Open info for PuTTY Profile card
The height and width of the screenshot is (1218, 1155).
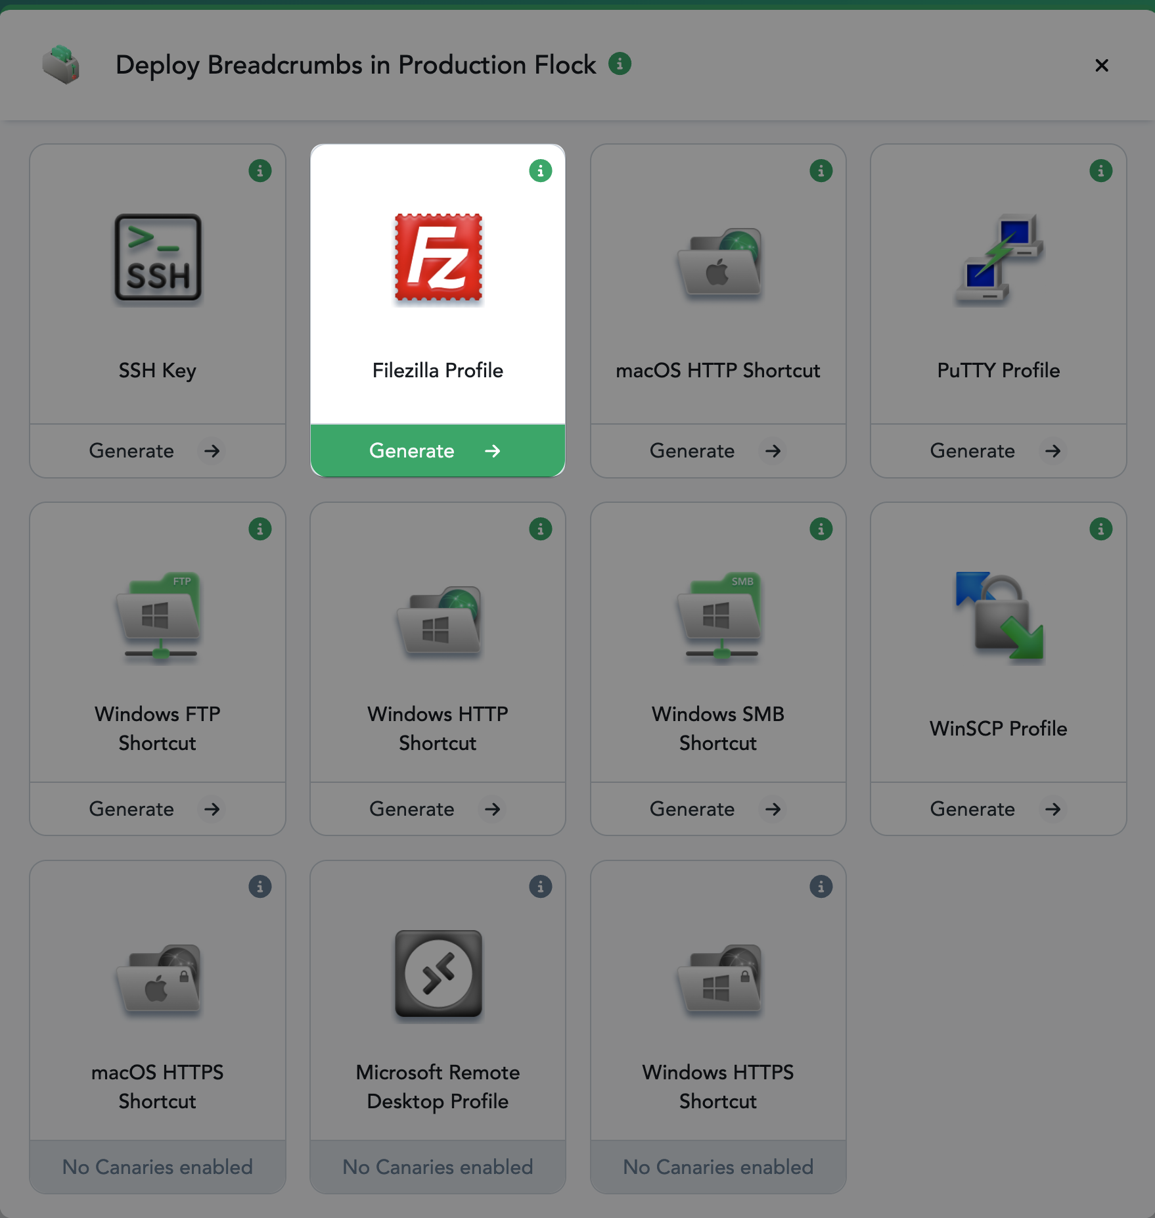pos(1101,171)
